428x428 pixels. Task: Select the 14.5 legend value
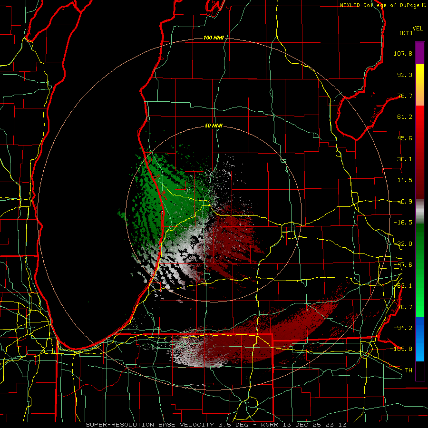tap(405, 180)
